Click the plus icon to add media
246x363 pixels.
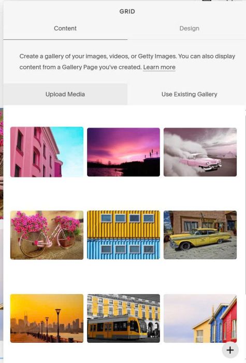coord(230,350)
